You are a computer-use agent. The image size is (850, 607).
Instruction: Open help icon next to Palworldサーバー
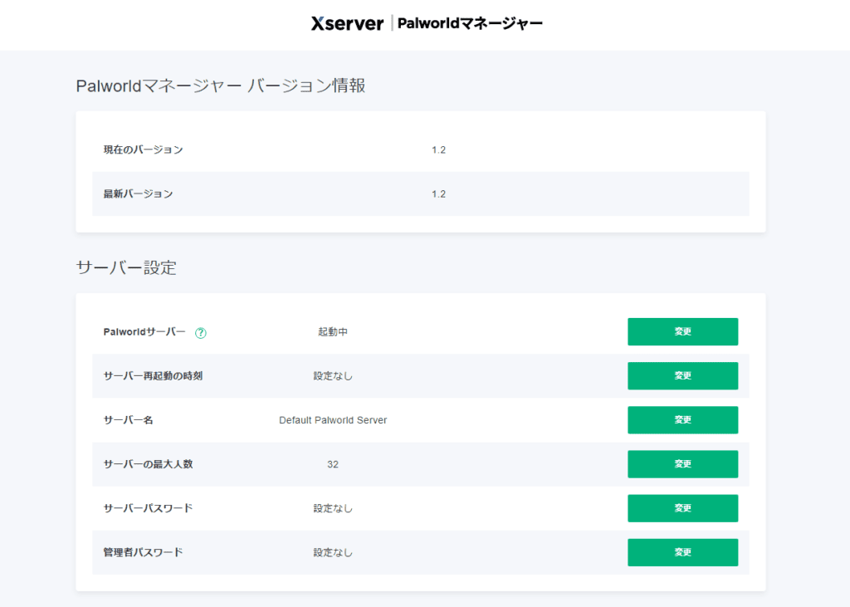[201, 333]
